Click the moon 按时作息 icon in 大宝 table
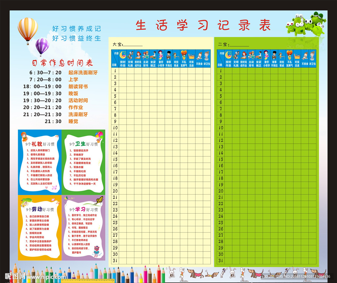The height and width of the screenshot is (283, 337). click(122, 55)
